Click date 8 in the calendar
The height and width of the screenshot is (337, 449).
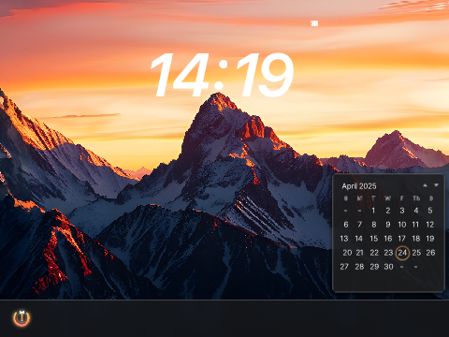point(374,225)
